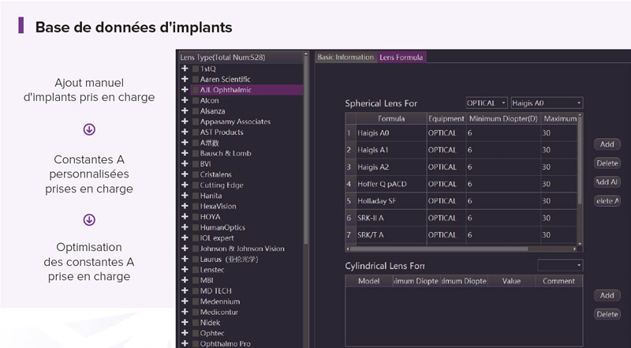The height and width of the screenshot is (348, 631).
Task: Tick the Alsanza checkbox
Action: (x=196, y=111)
